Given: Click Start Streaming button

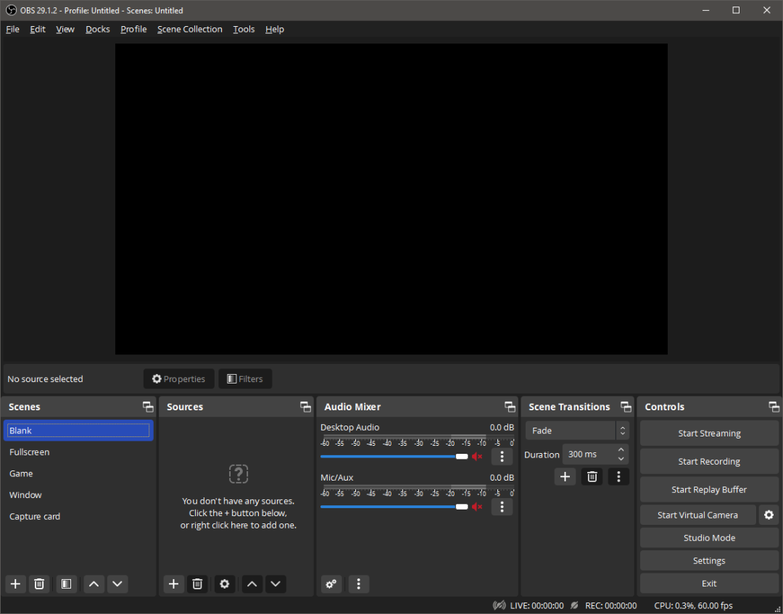Looking at the screenshot, I should click(709, 433).
